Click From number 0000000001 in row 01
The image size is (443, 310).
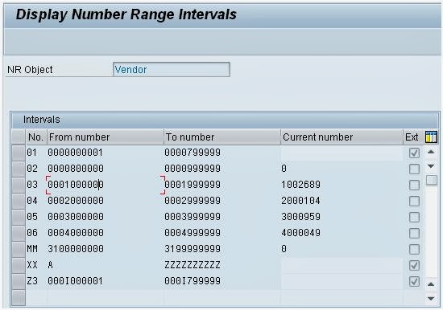[x=75, y=153]
